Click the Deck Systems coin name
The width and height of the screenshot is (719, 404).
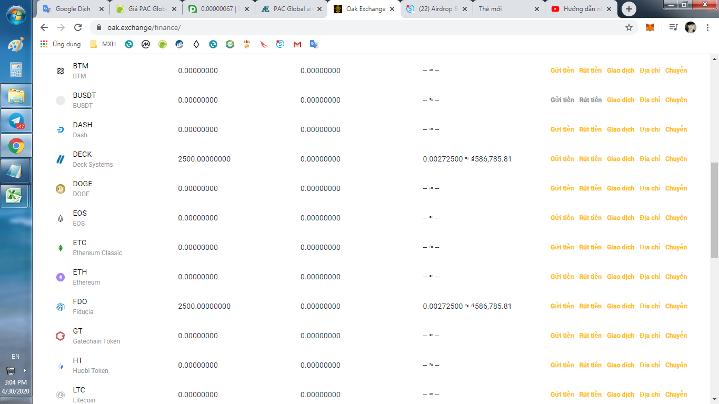point(93,165)
